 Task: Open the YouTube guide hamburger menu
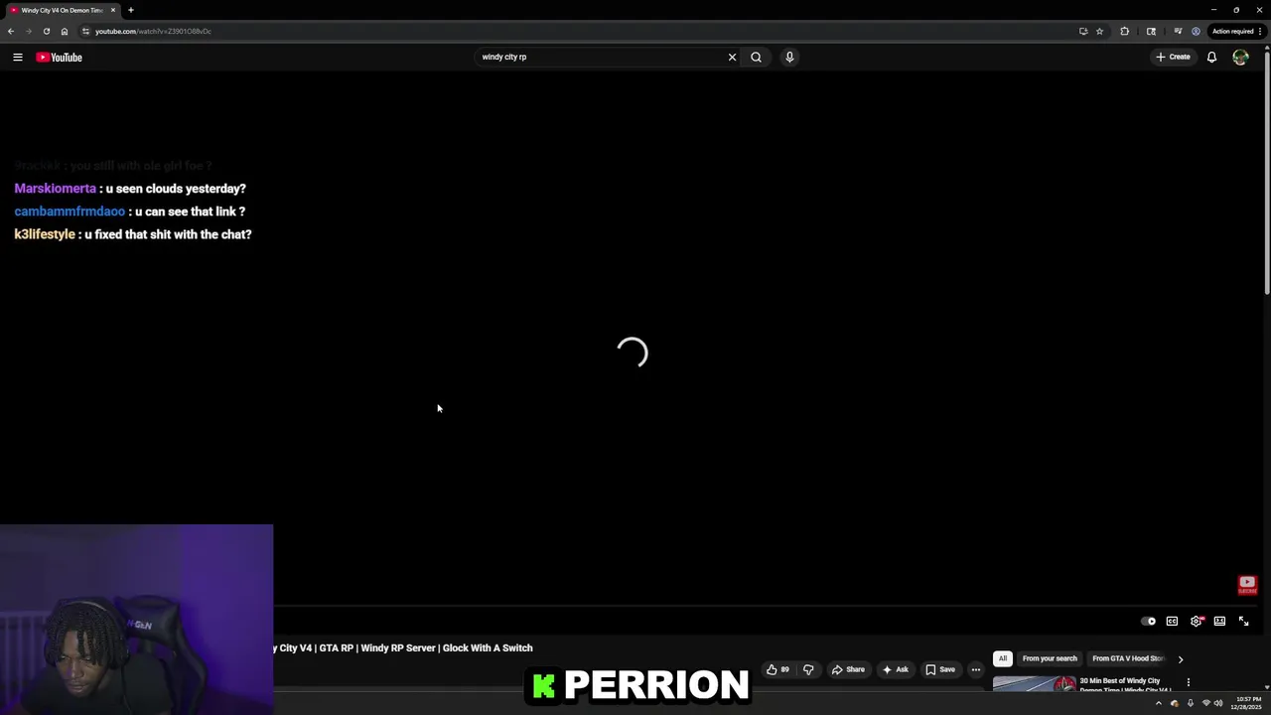click(18, 57)
